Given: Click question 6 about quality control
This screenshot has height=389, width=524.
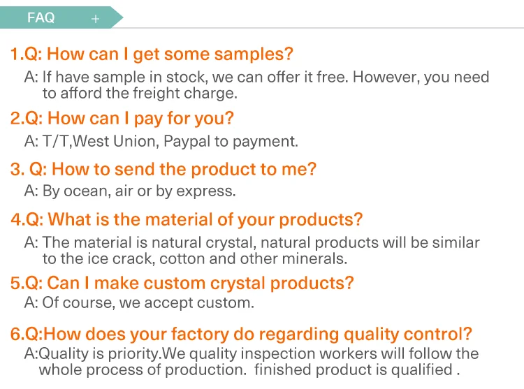Looking at the screenshot, I should (242, 334).
